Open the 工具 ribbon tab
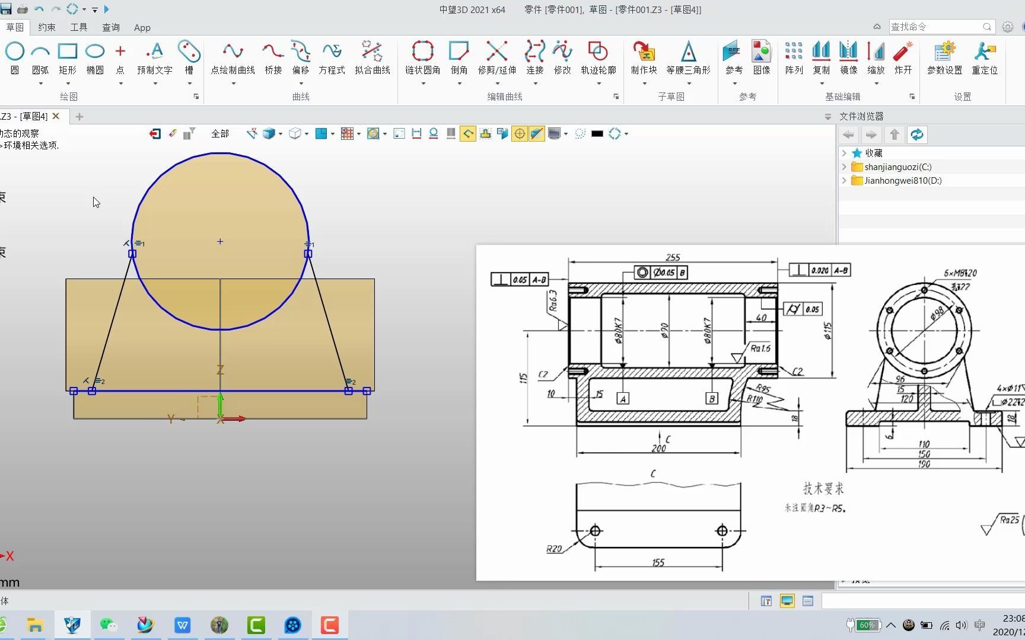 [79, 27]
